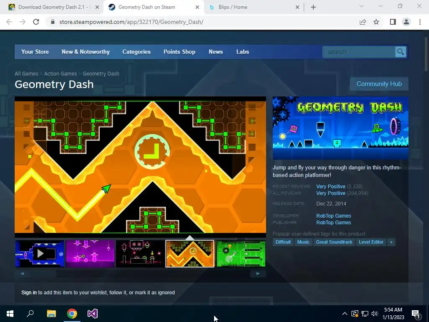Click the Music tag

coord(303,242)
